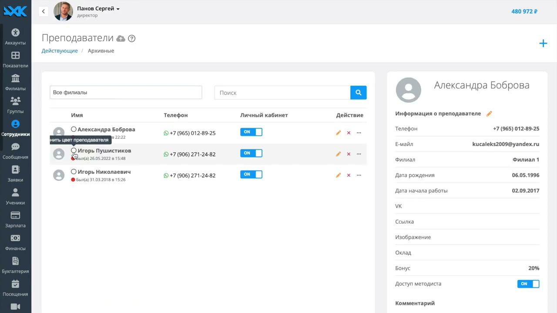Click the cloud upload icon next to Преподаватели
The width and height of the screenshot is (557, 313).
click(x=121, y=38)
